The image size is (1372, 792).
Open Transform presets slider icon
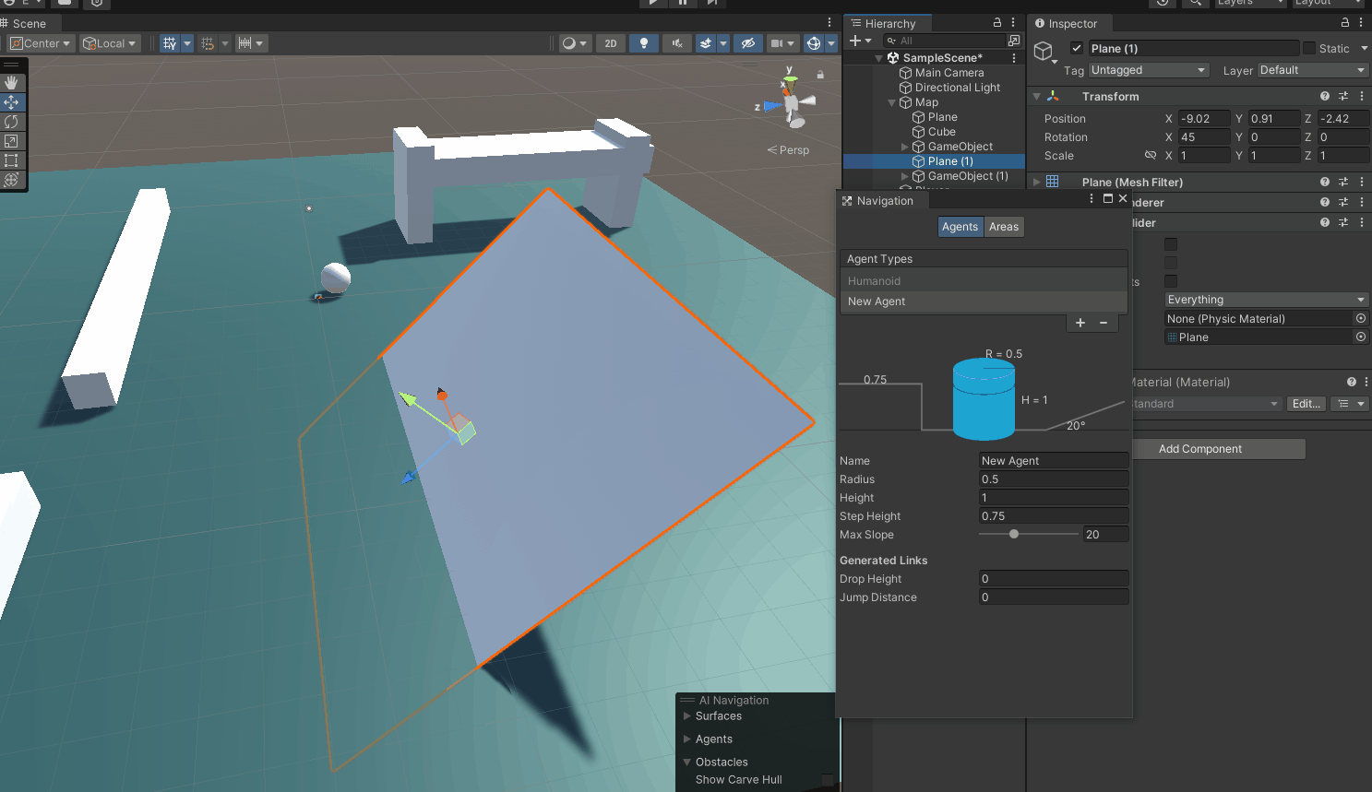tap(1343, 96)
